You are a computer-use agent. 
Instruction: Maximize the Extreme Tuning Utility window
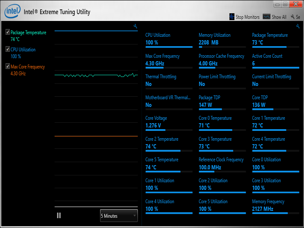(285, 4)
